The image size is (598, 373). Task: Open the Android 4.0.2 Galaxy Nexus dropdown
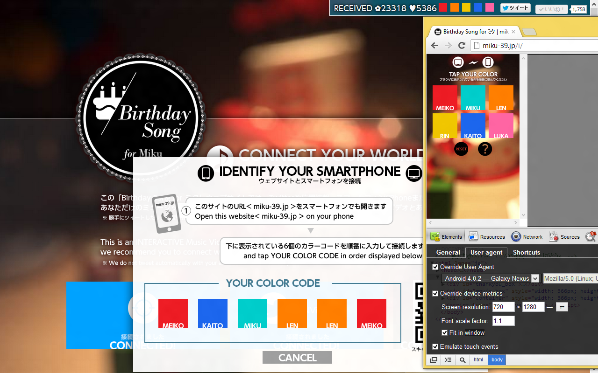(490, 278)
